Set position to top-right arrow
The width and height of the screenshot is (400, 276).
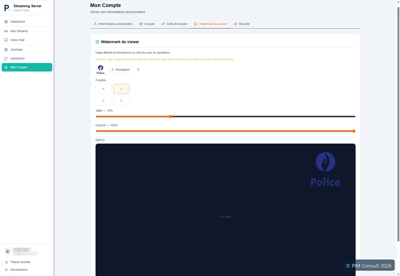[x=121, y=89]
